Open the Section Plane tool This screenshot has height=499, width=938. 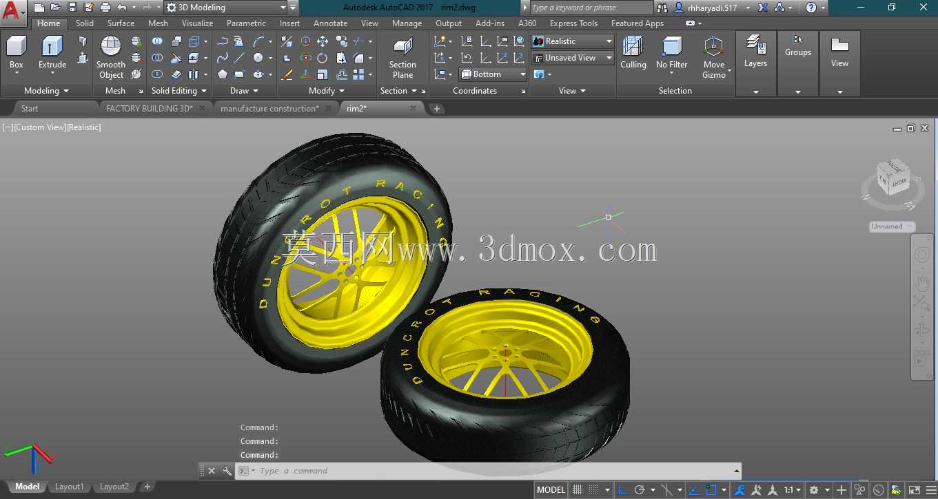tap(402, 59)
